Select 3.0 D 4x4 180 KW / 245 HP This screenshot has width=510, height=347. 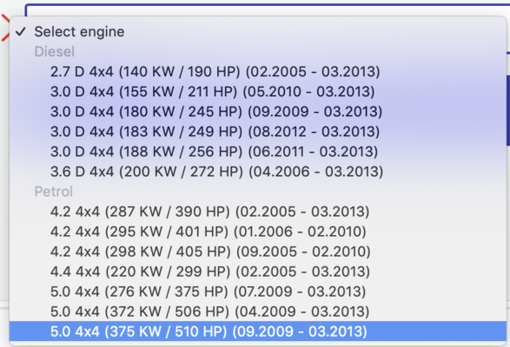pyautogui.click(x=258, y=111)
